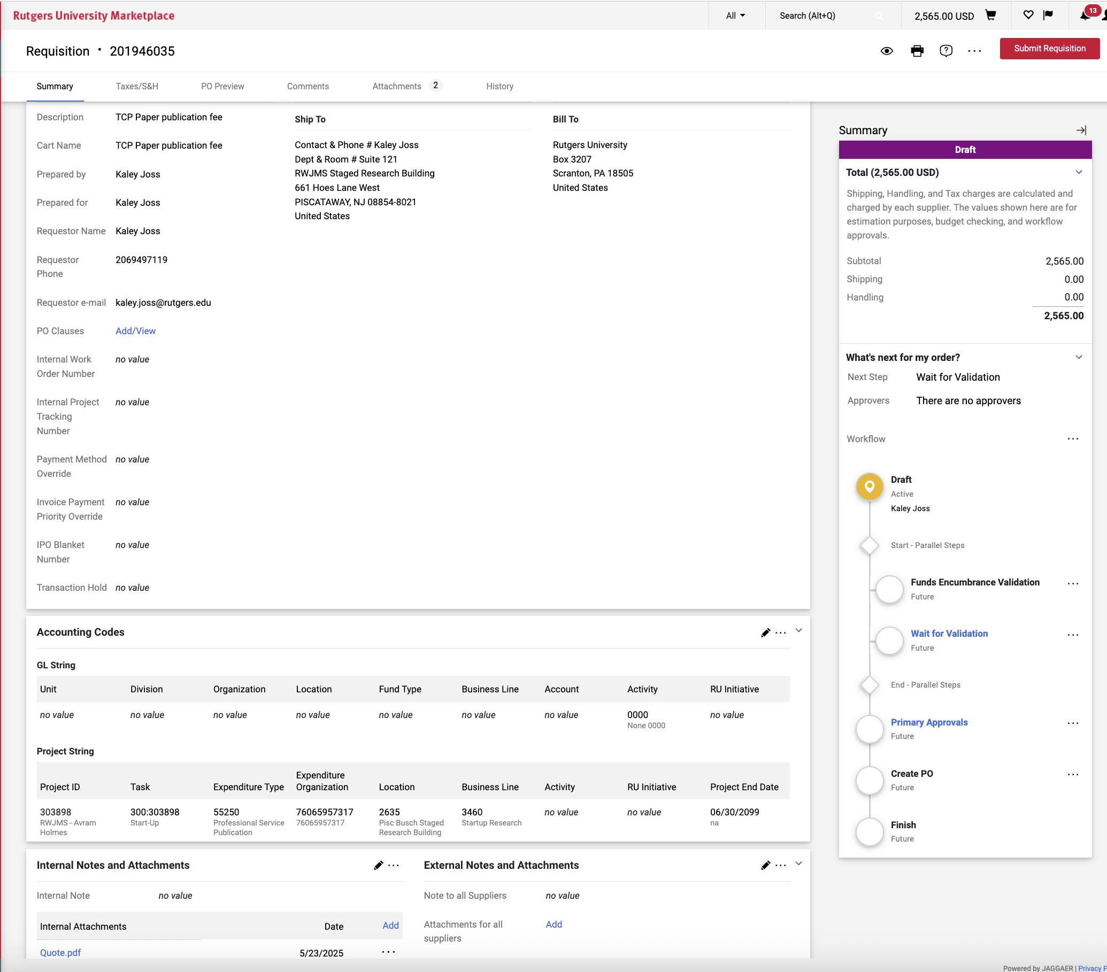Viewport: 1107px width, 972px height.
Task: Collapse What's next for my order section
Action: pos(1078,357)
